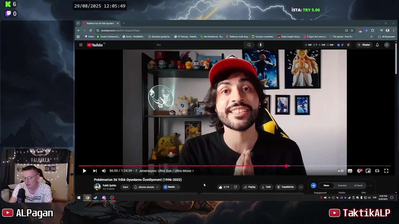This screenshot has height=224, width=399.
Task: Enable theater mode view
Action: (x=377, y=171)
